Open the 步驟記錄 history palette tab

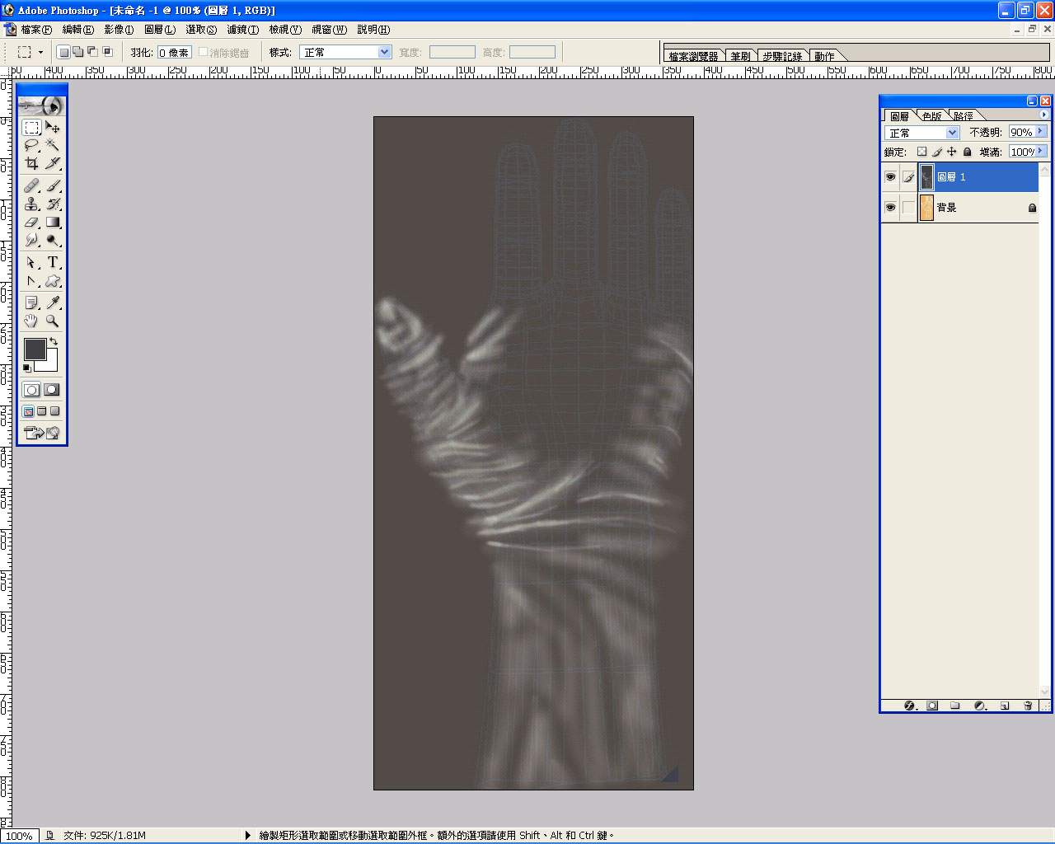tap(781, 56)
